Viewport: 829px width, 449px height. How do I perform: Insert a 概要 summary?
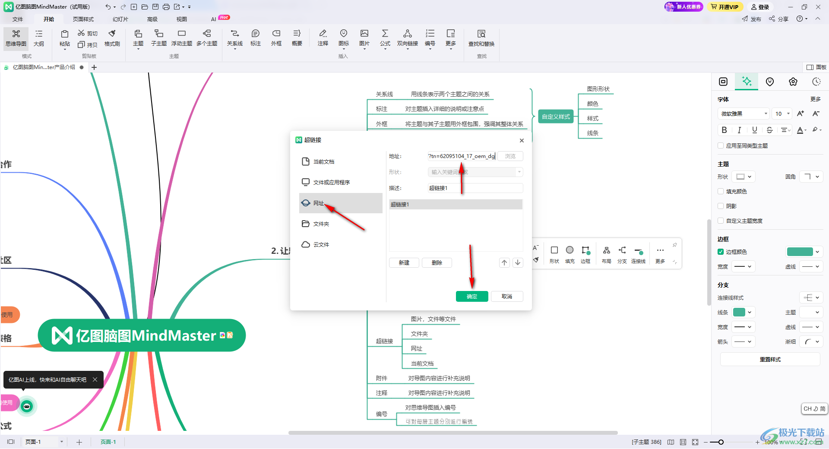tap(297, 38)
